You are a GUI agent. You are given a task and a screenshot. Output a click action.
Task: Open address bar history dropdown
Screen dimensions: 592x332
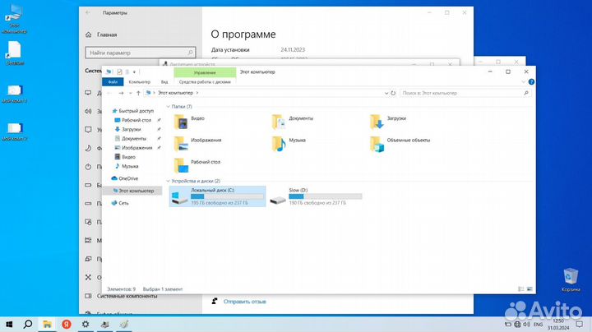point(386,93)
